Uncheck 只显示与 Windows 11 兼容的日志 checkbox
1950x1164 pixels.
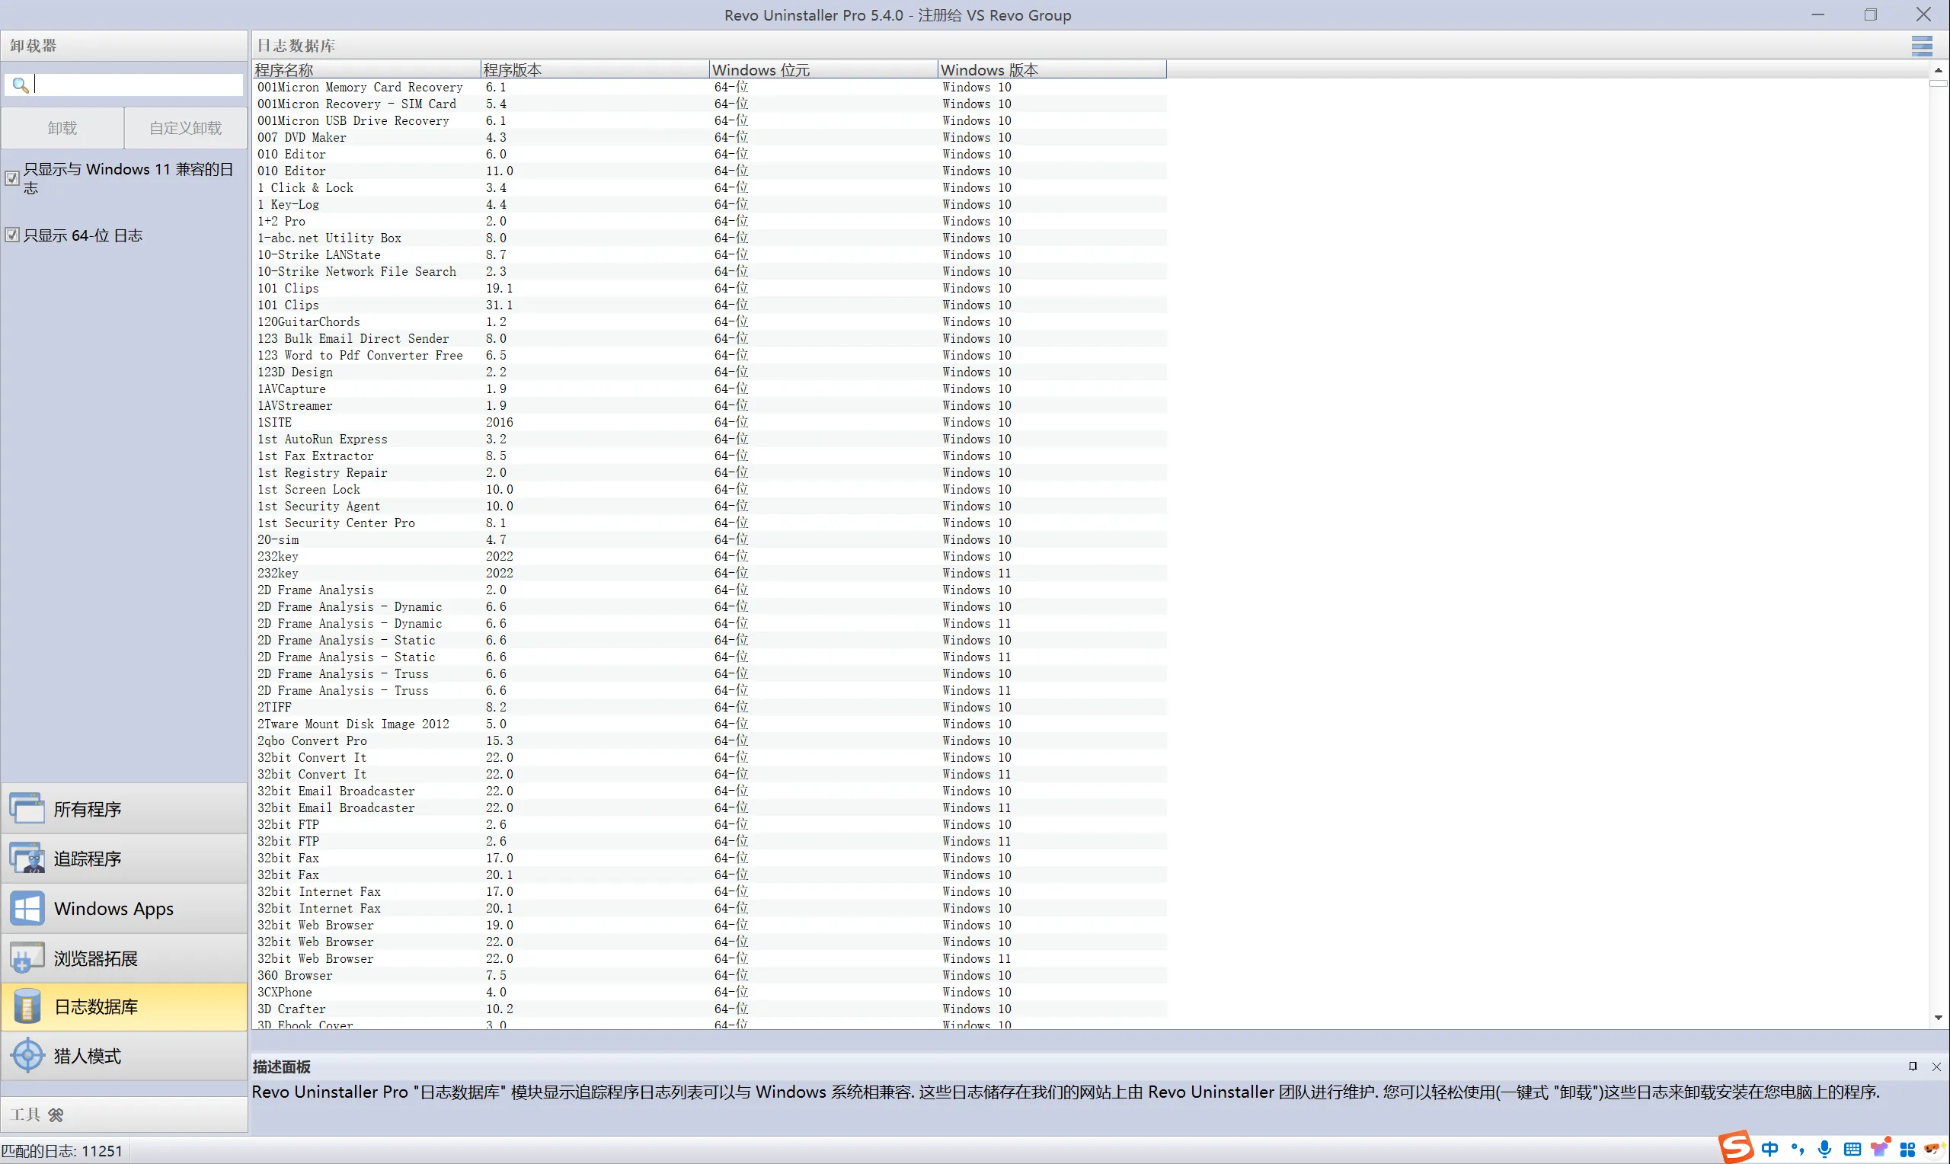click(11, 178)
